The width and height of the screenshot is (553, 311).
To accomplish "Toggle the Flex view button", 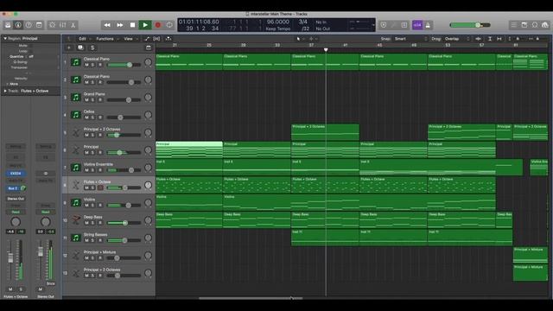I will coord(156,39).
